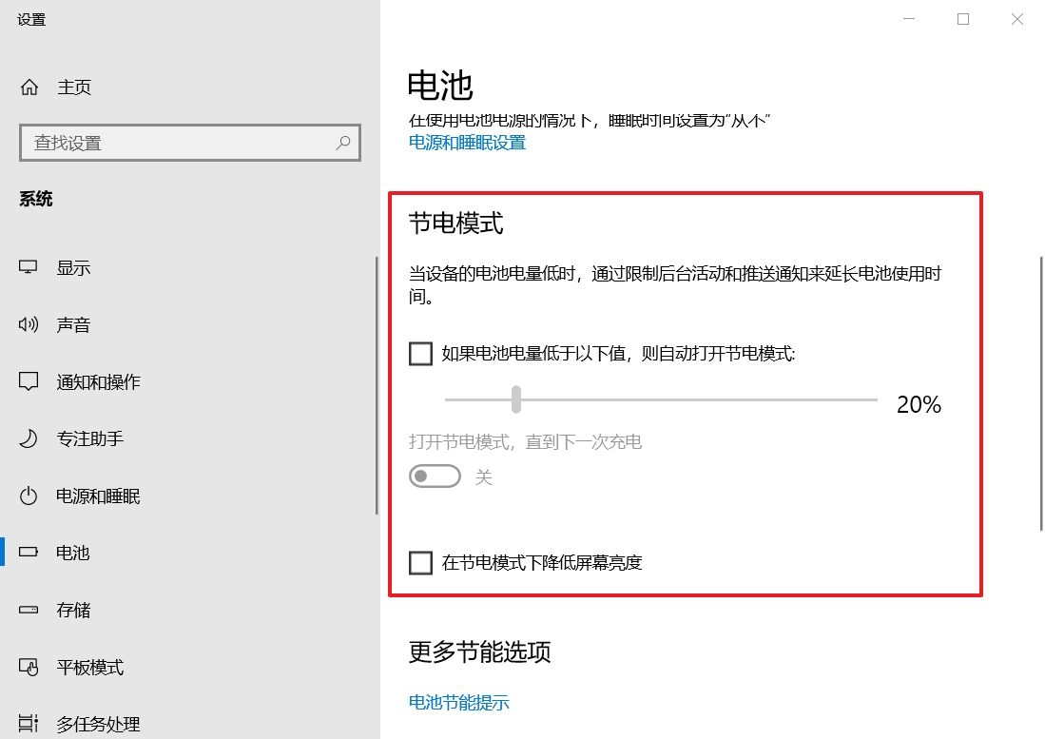1045x739 pixels.
Task: Click the search magnifier in 查找设置
Action: point(342,143)
